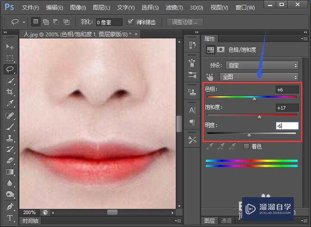Select the Blur tool
The width and height of the screenshot is (311, 227).
click(x=10, y=183)
